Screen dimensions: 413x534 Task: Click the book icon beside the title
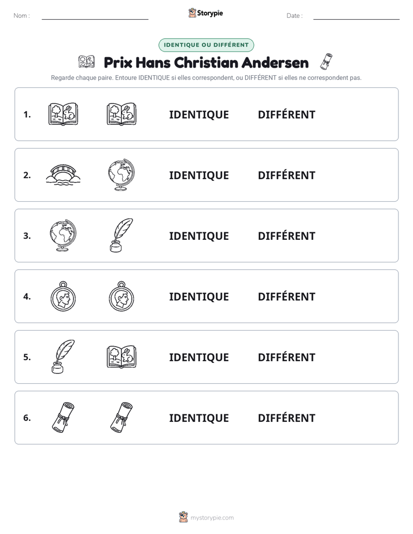(87, 62)
